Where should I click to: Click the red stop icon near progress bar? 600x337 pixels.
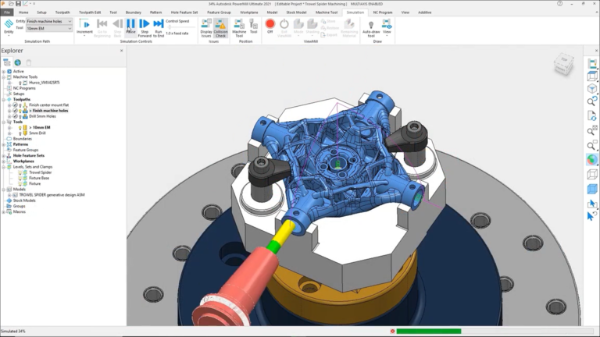click(392, 332)
